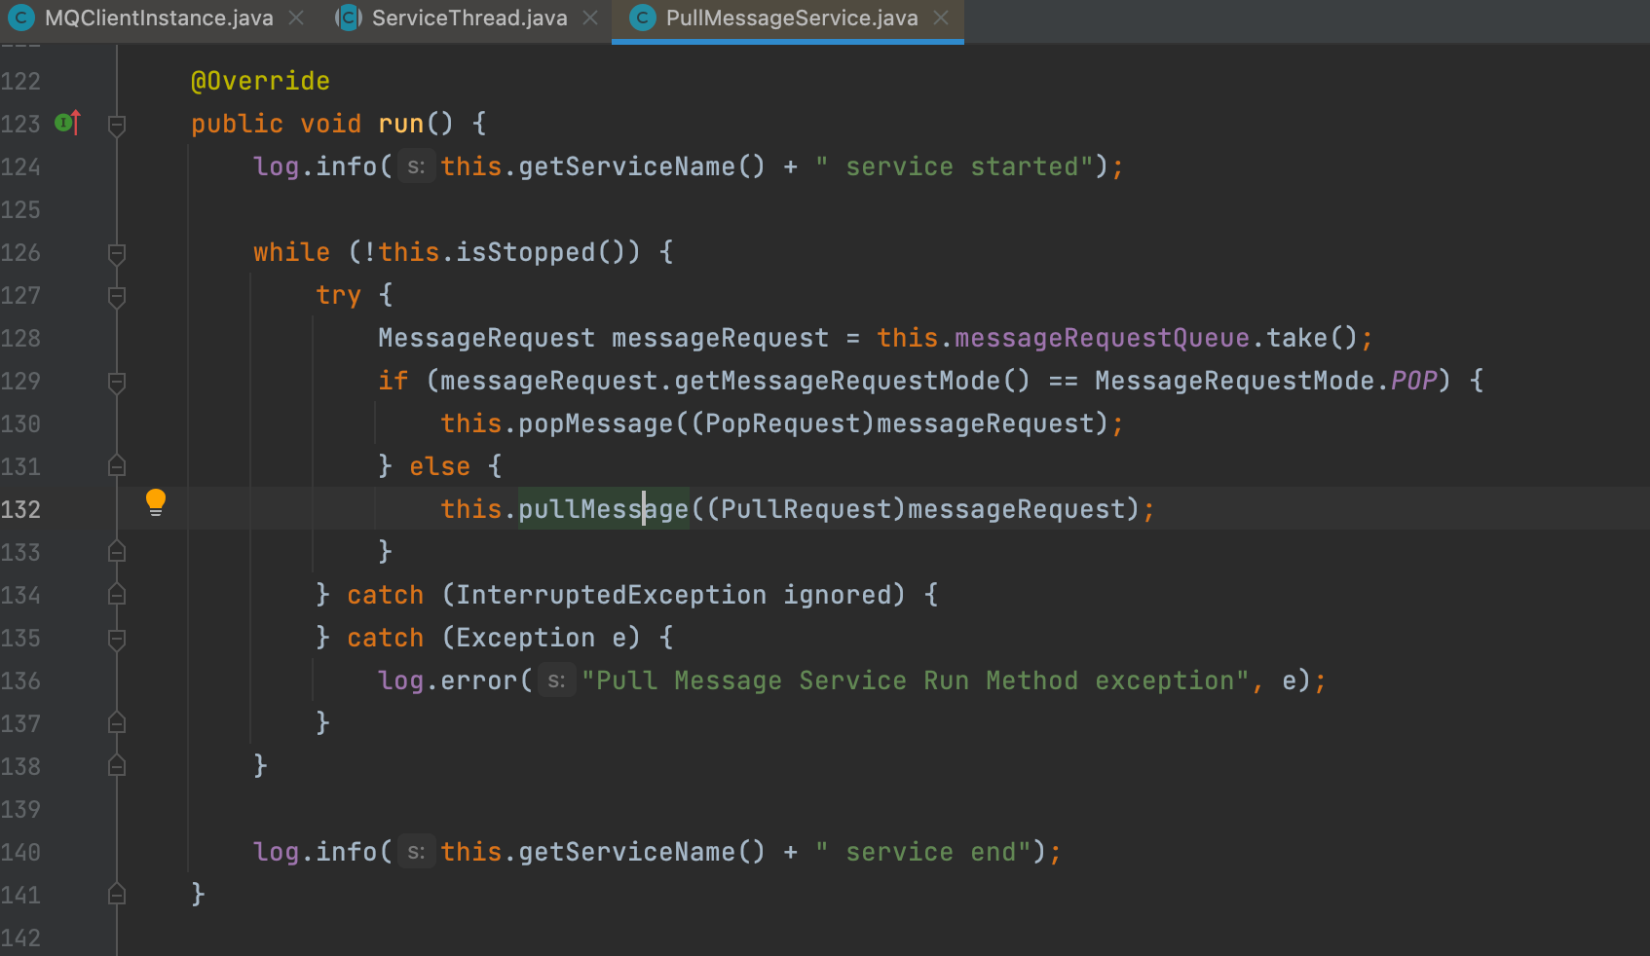Click the class icon on ServiceThread.java tab

tap(349, 18)
